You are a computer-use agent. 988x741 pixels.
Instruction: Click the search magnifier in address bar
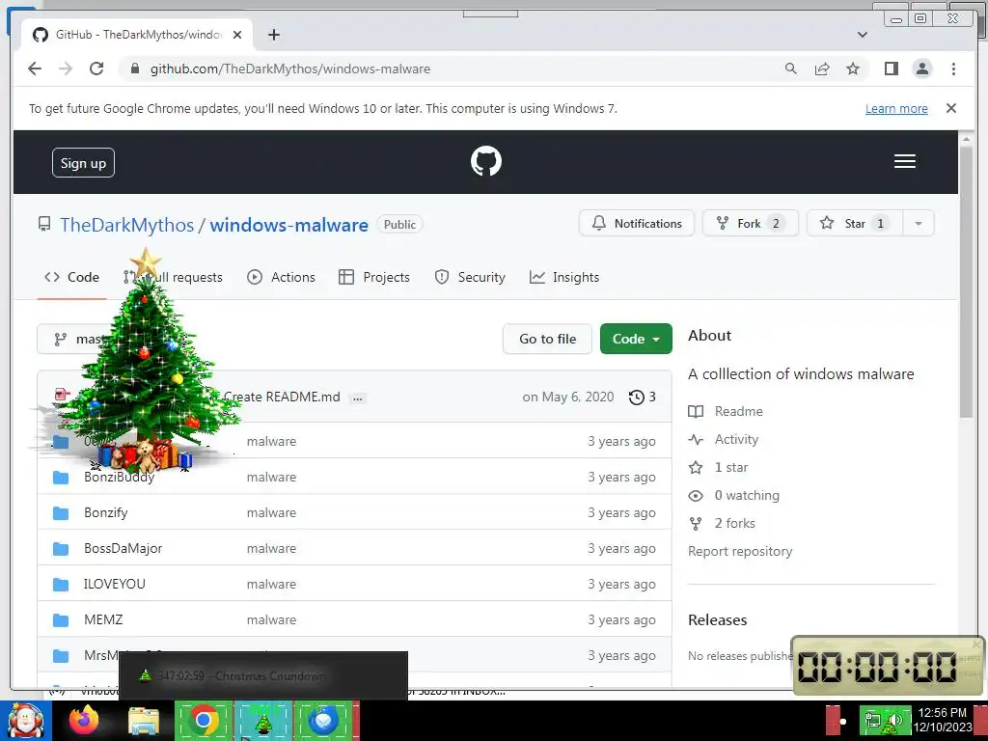(791, 69)
